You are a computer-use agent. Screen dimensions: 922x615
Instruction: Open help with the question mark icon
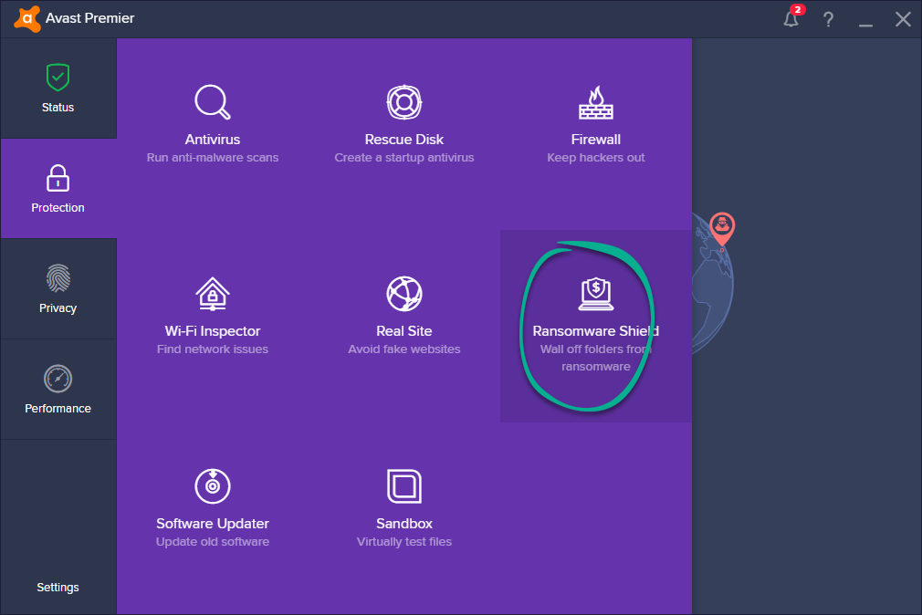click(x=828, y=19)
